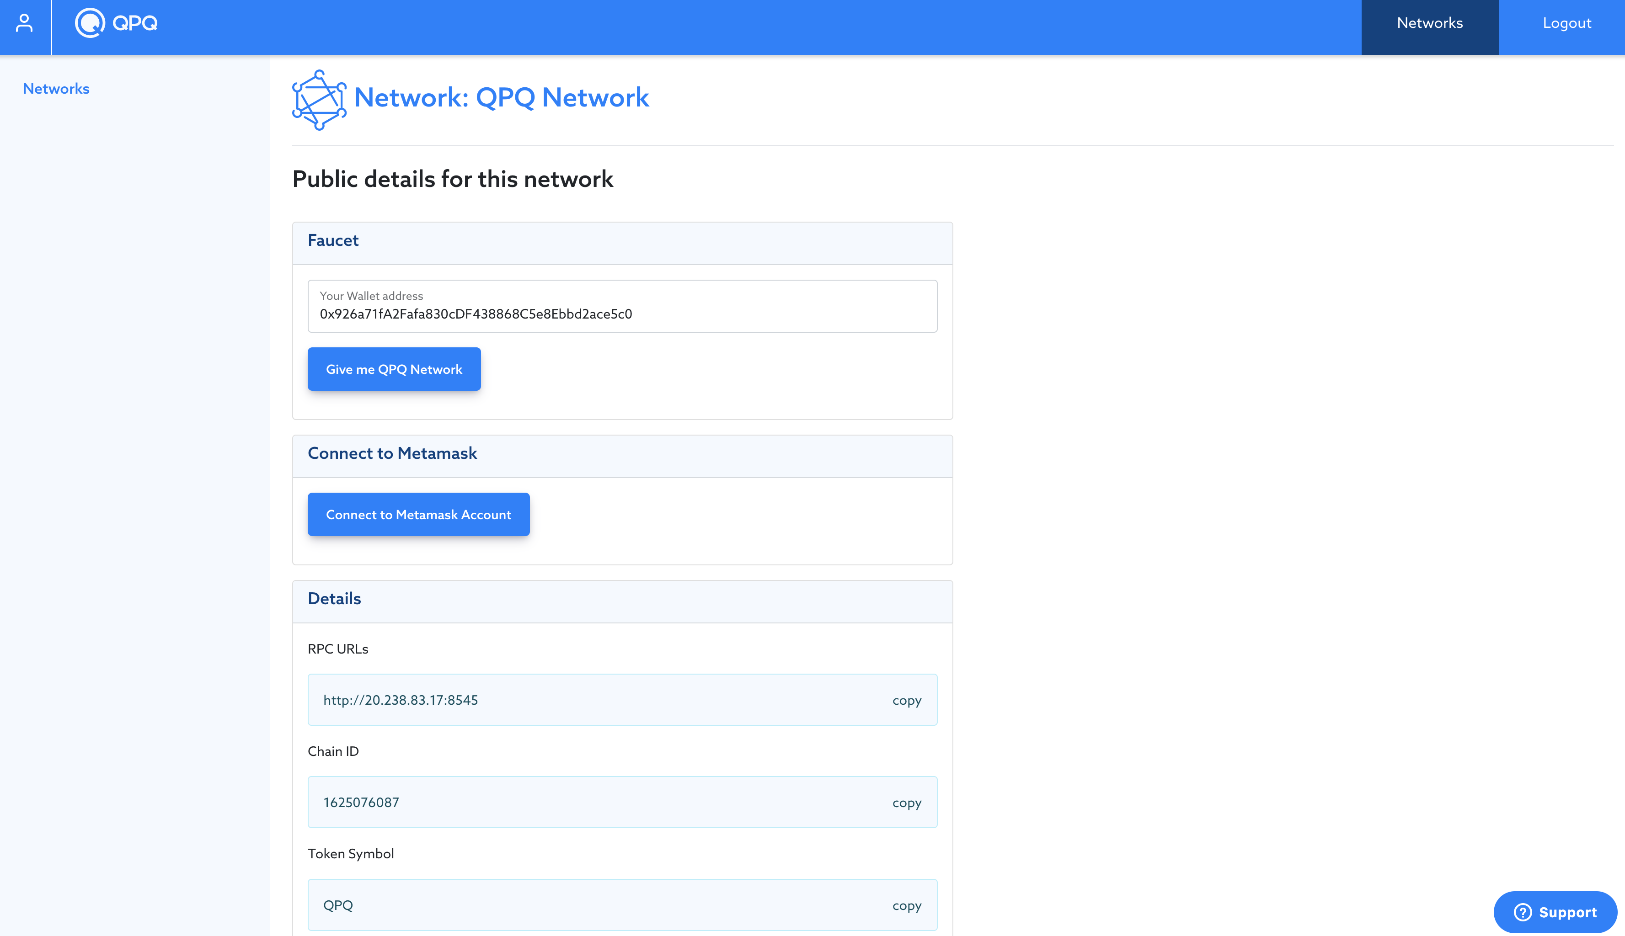This screenshot has width=1625, height=936.
Task: Copy the Chain ID value
Action: [906, 802]
